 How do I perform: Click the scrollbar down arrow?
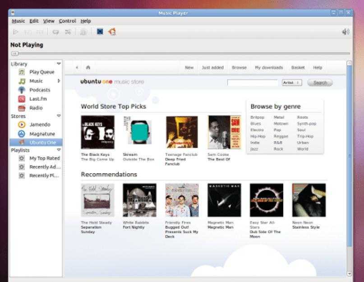[x=349, y=273]
